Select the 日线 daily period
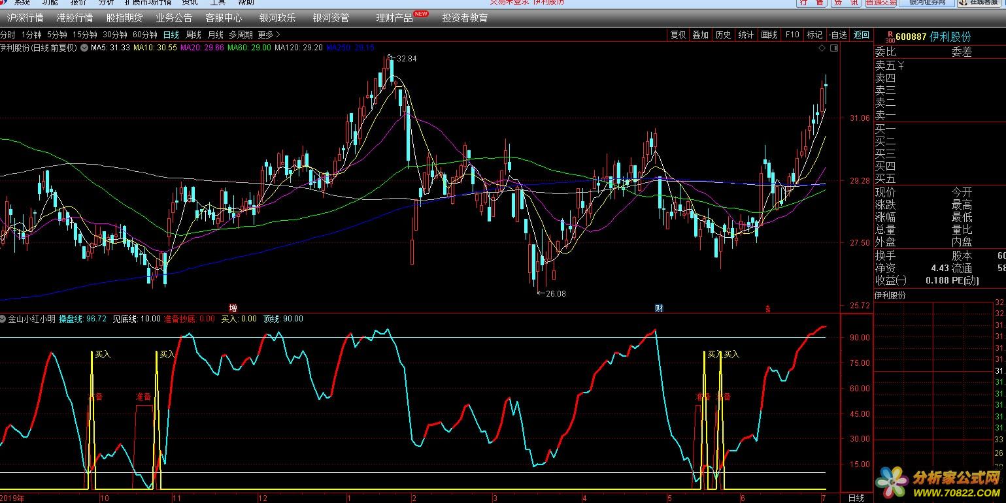This screenshot has width=1006, height=503. [171, 35]
